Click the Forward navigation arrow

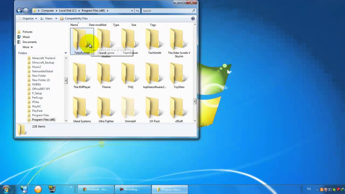26,11
